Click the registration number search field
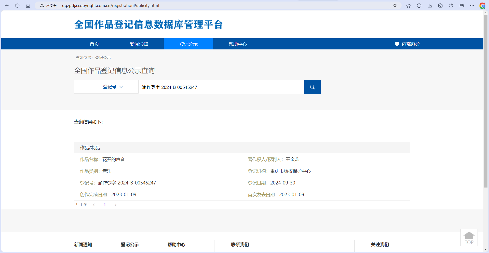Screen dimensions: 489x253 pos(221,87)
